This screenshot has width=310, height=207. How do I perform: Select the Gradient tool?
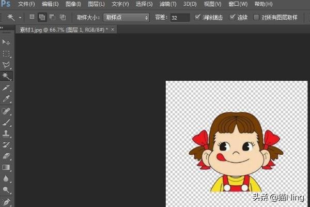(x=6, y=167)
